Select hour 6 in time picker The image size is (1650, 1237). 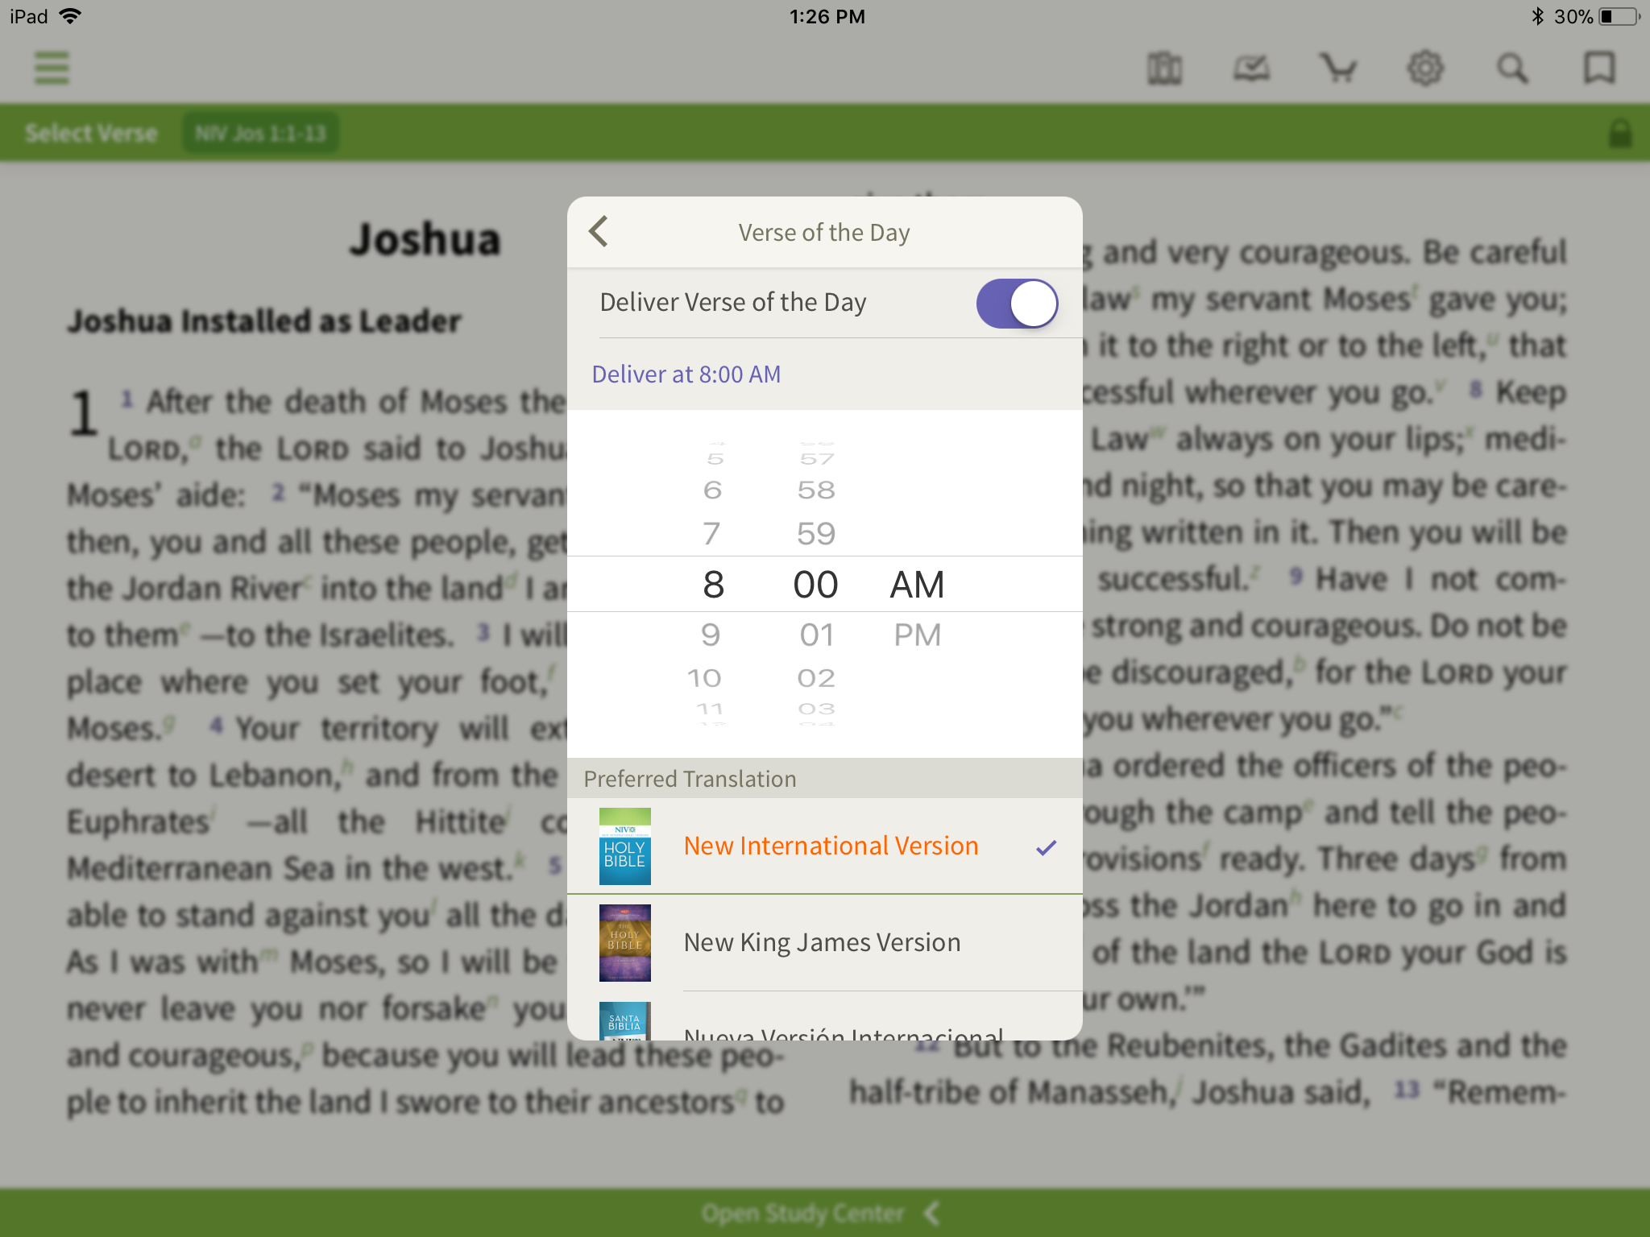point(712,490)
